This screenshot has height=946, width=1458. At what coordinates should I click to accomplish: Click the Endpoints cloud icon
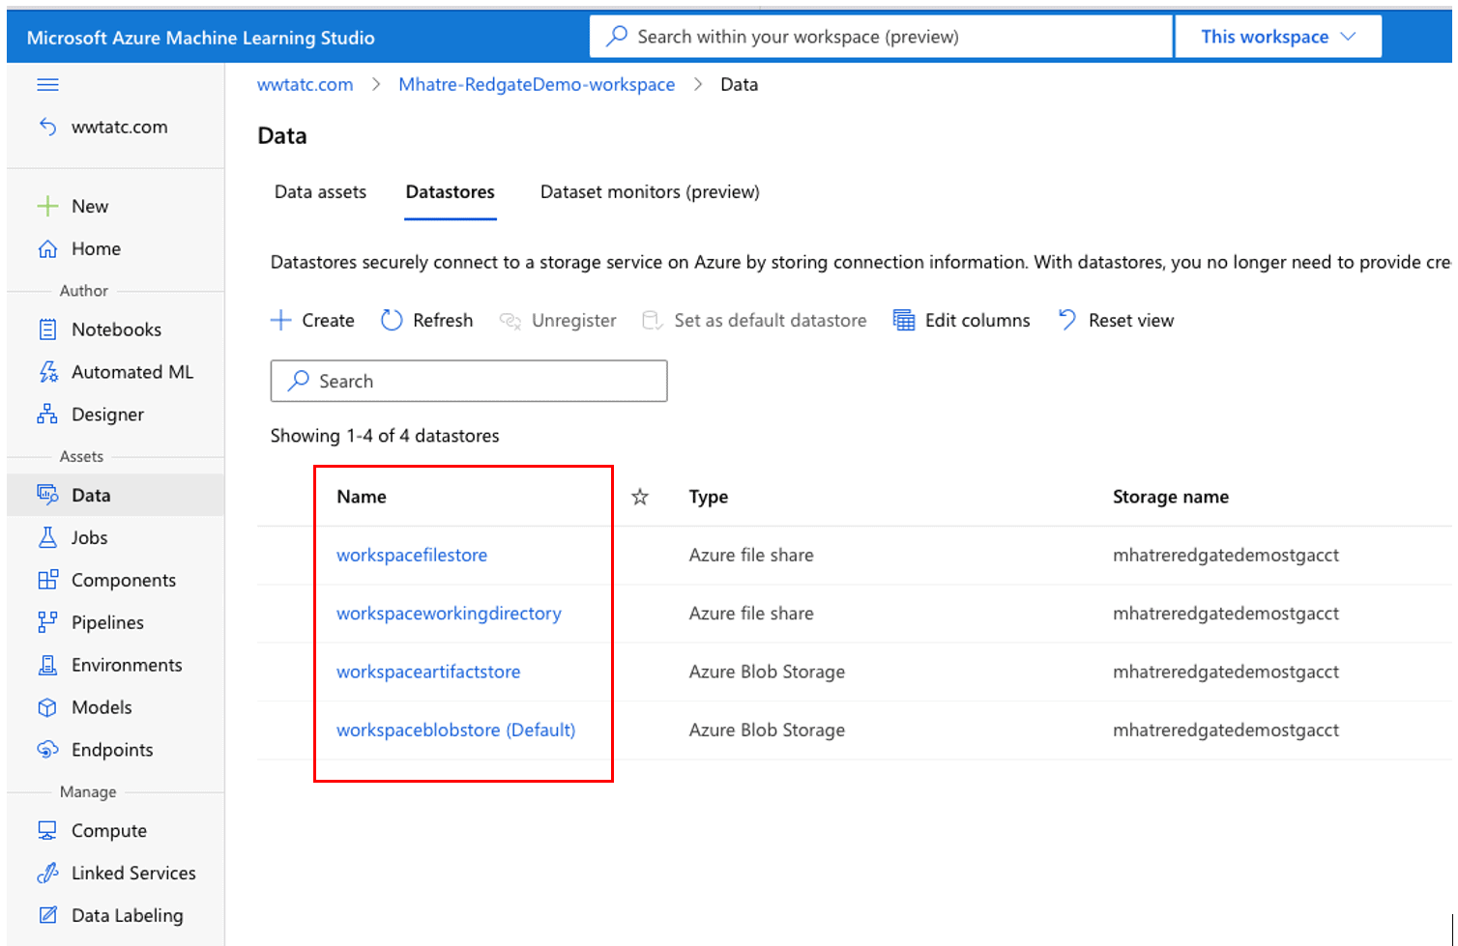pos(47,750)
